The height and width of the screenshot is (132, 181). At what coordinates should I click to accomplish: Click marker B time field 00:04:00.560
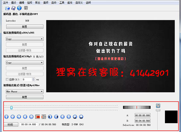tap(143, 121)
